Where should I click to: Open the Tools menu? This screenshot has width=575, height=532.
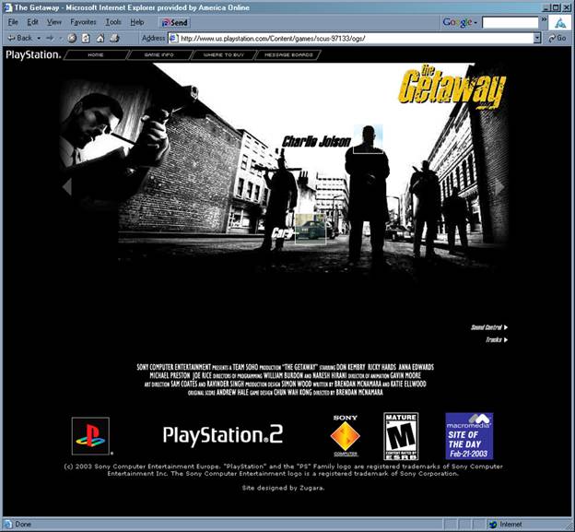(x=113, y=22)
